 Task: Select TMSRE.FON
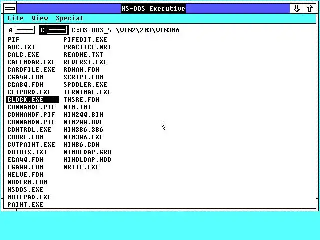(81, 100)
